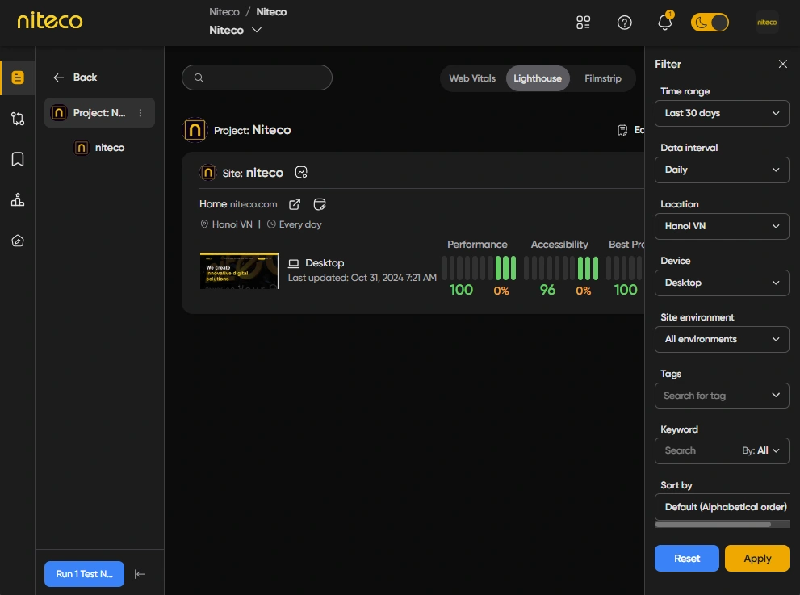Click the Hanoi VN location text

232,224
